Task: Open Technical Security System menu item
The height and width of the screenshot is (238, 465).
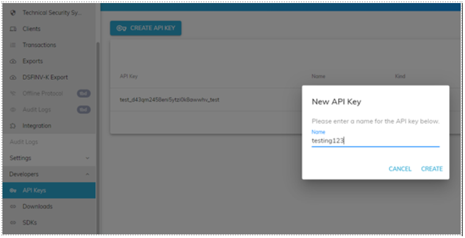Action: [49, 13]
